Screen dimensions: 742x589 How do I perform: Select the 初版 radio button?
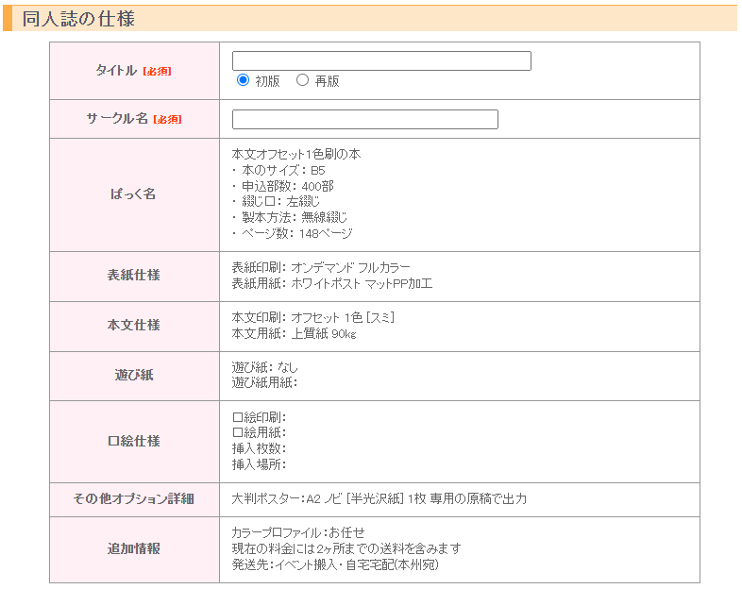(x=243, y=80)
